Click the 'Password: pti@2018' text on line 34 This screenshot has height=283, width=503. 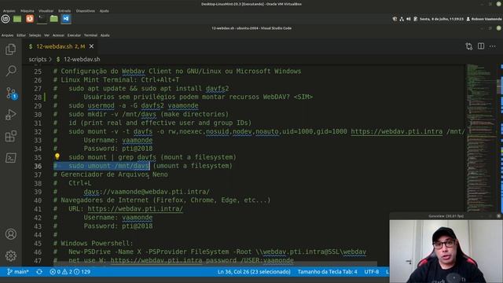(x=118, y=149)
